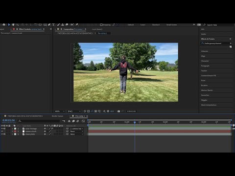Screen dimensions: 235x176
Task: Mute audio of clean plate layer
Action: point(4,134)
